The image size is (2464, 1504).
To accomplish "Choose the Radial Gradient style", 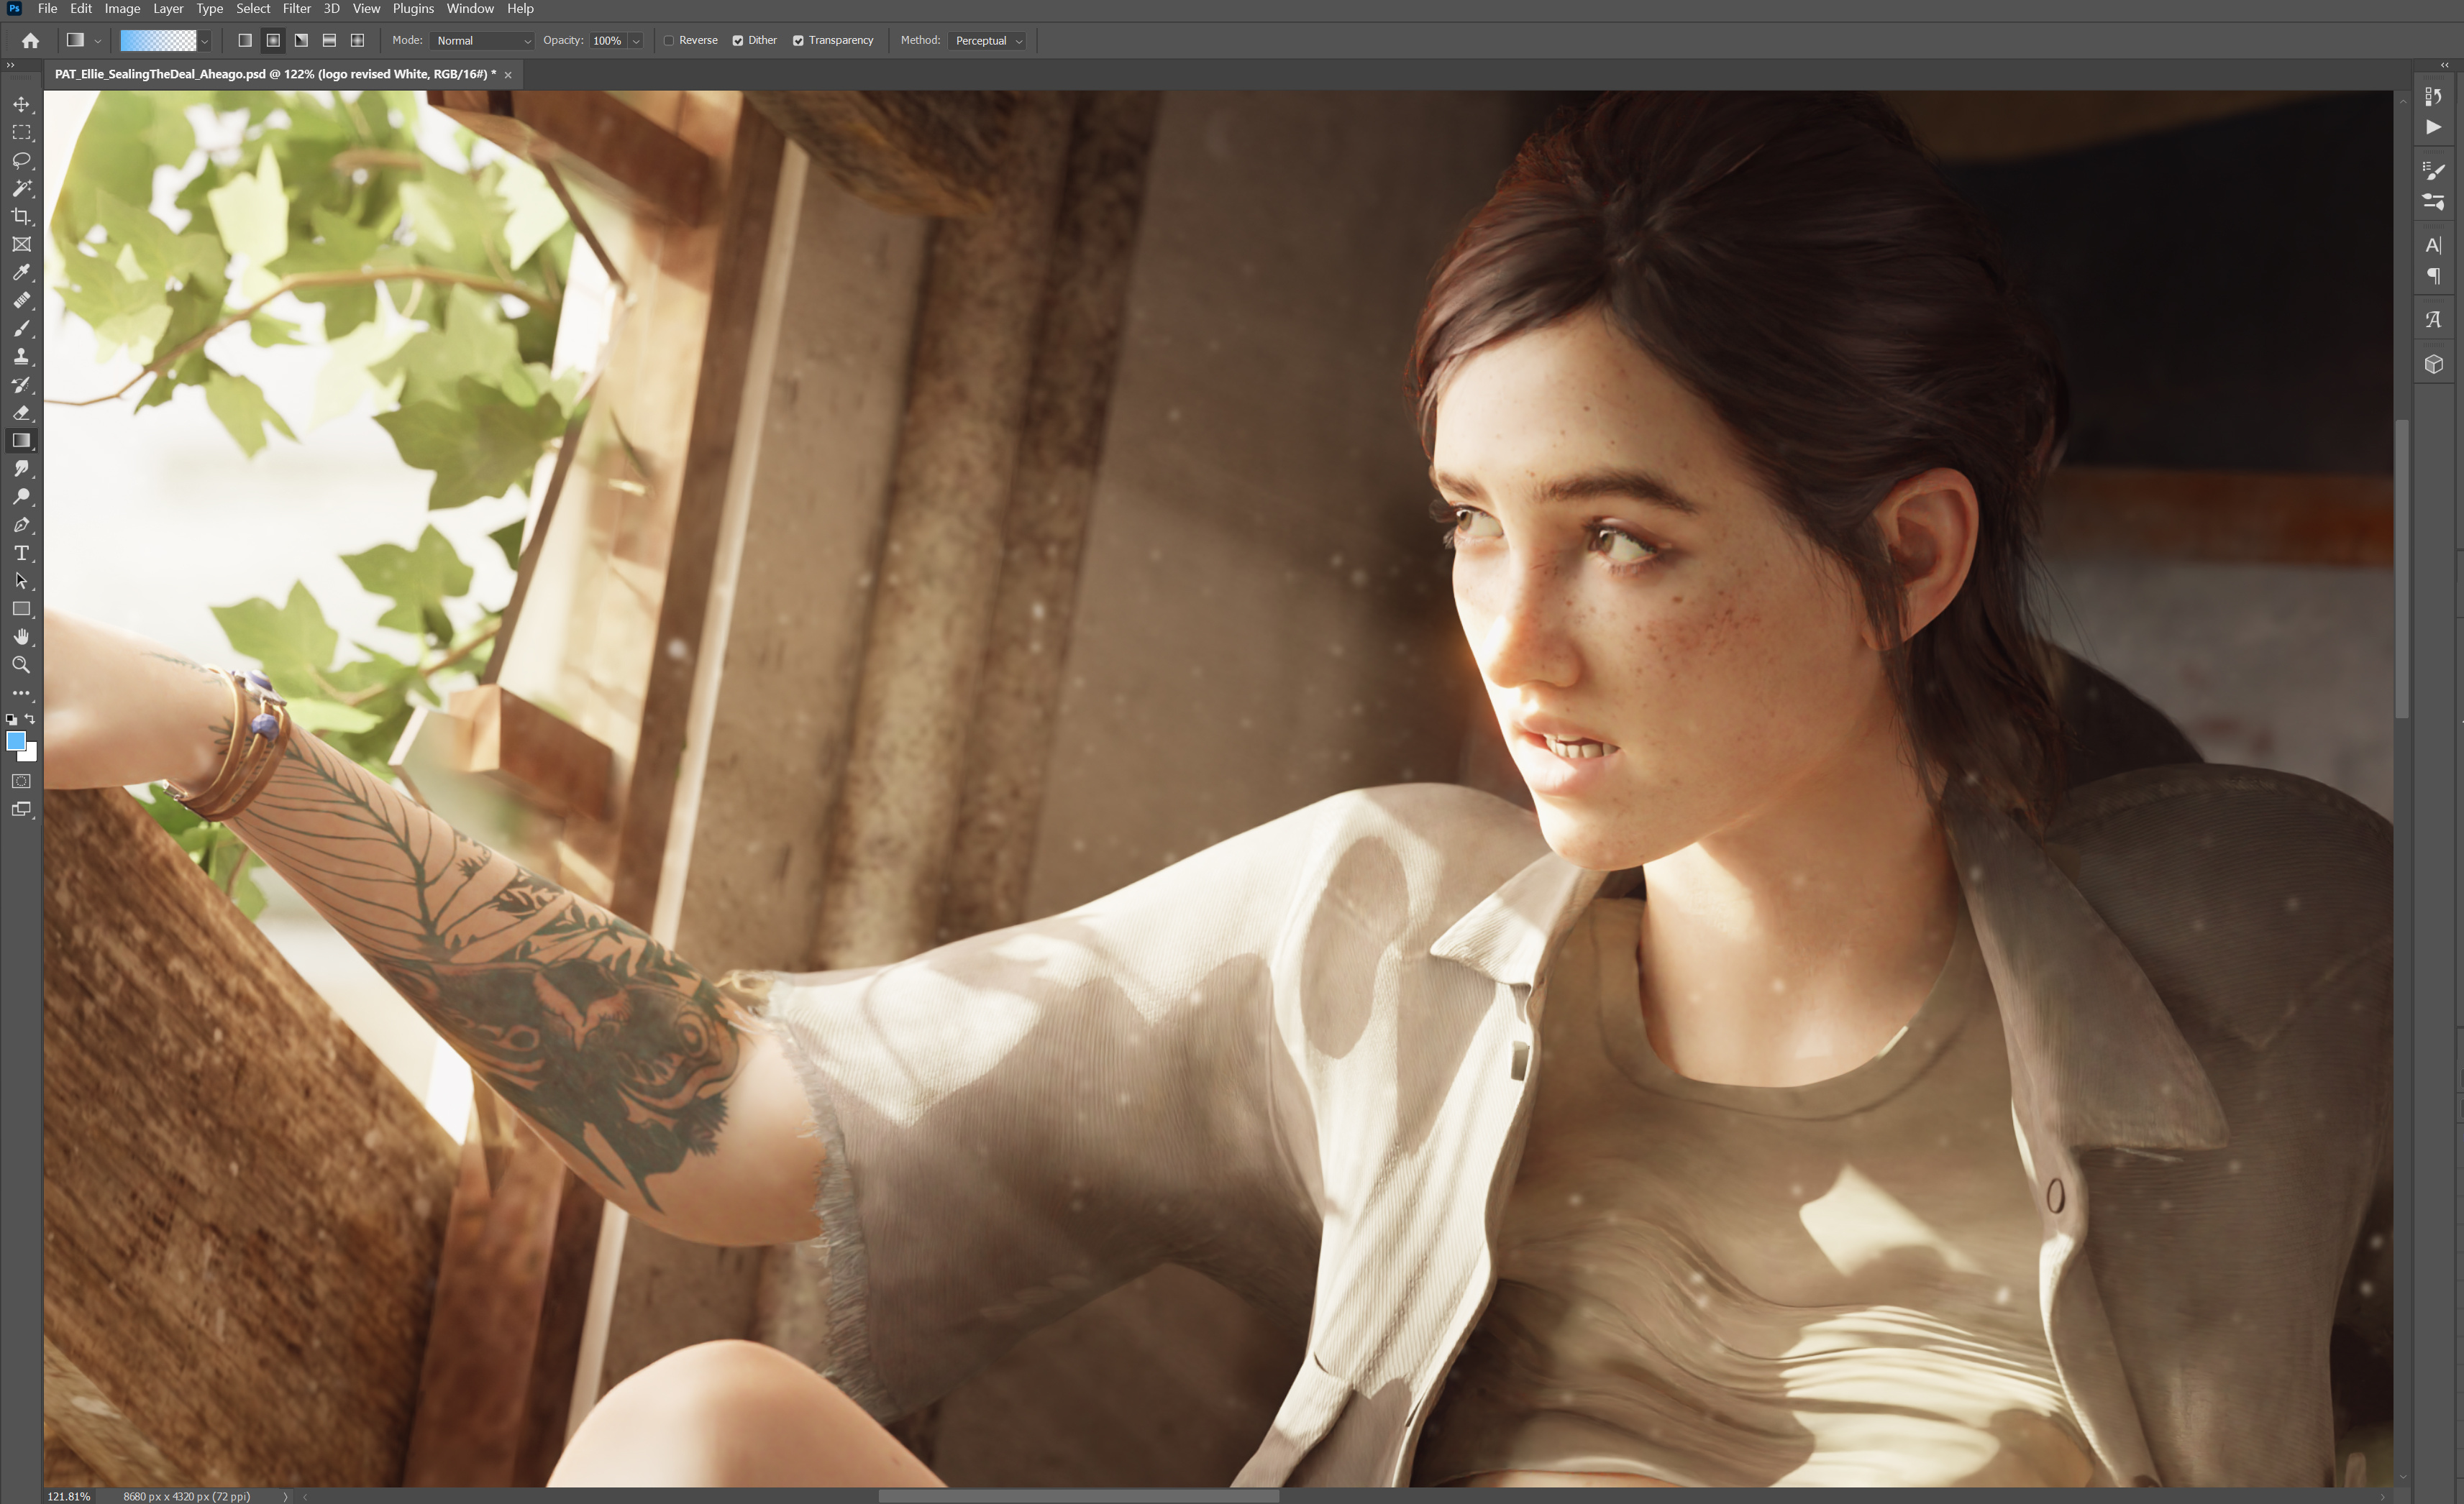I will (273, 41).
